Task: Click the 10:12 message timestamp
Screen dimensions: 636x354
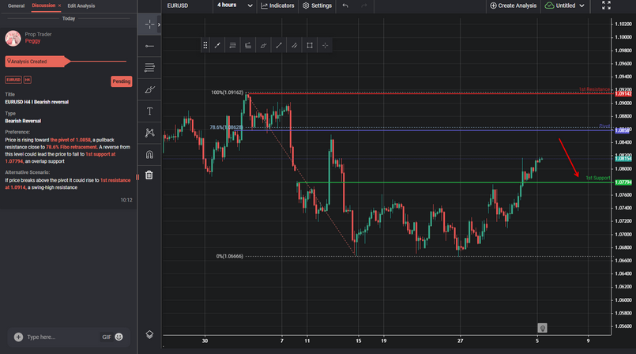Action: point(126,200)
